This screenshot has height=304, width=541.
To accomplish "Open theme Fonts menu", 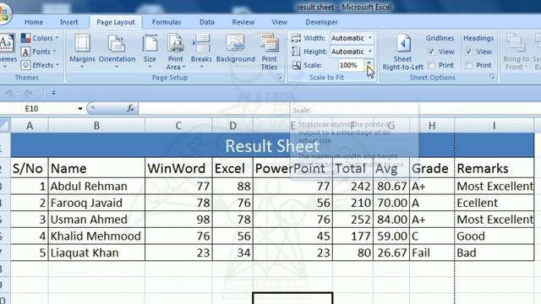I will (38, 52).
